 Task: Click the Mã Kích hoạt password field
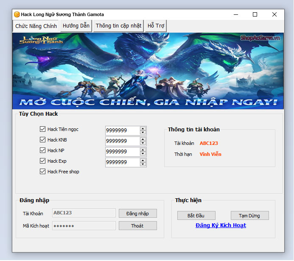pos(84,225)
